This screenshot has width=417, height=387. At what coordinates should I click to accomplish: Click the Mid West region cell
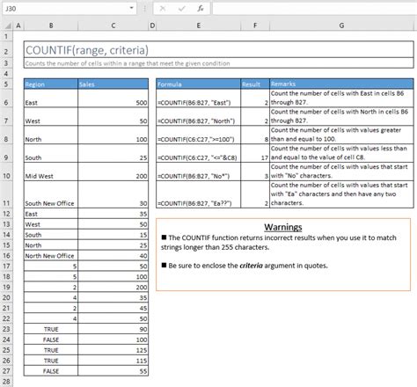tap(51, 172)
